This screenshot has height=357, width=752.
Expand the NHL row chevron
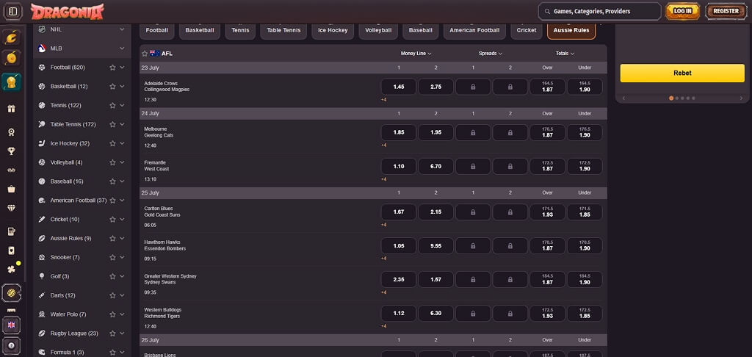122,29
